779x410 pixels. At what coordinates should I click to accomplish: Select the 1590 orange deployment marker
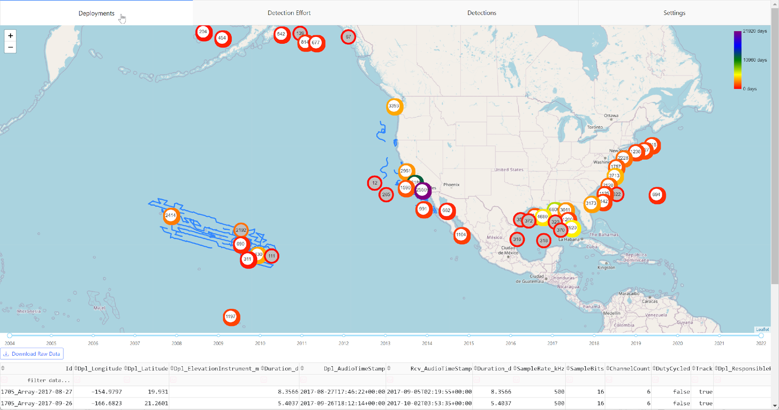pos(405,188)
